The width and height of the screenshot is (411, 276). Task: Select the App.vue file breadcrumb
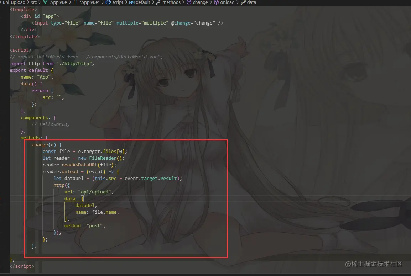point(58,2)
